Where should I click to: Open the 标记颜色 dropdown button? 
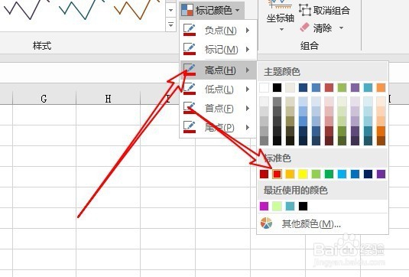212,10
